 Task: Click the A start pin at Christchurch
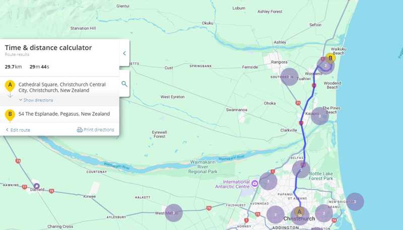tap(299, 212)
